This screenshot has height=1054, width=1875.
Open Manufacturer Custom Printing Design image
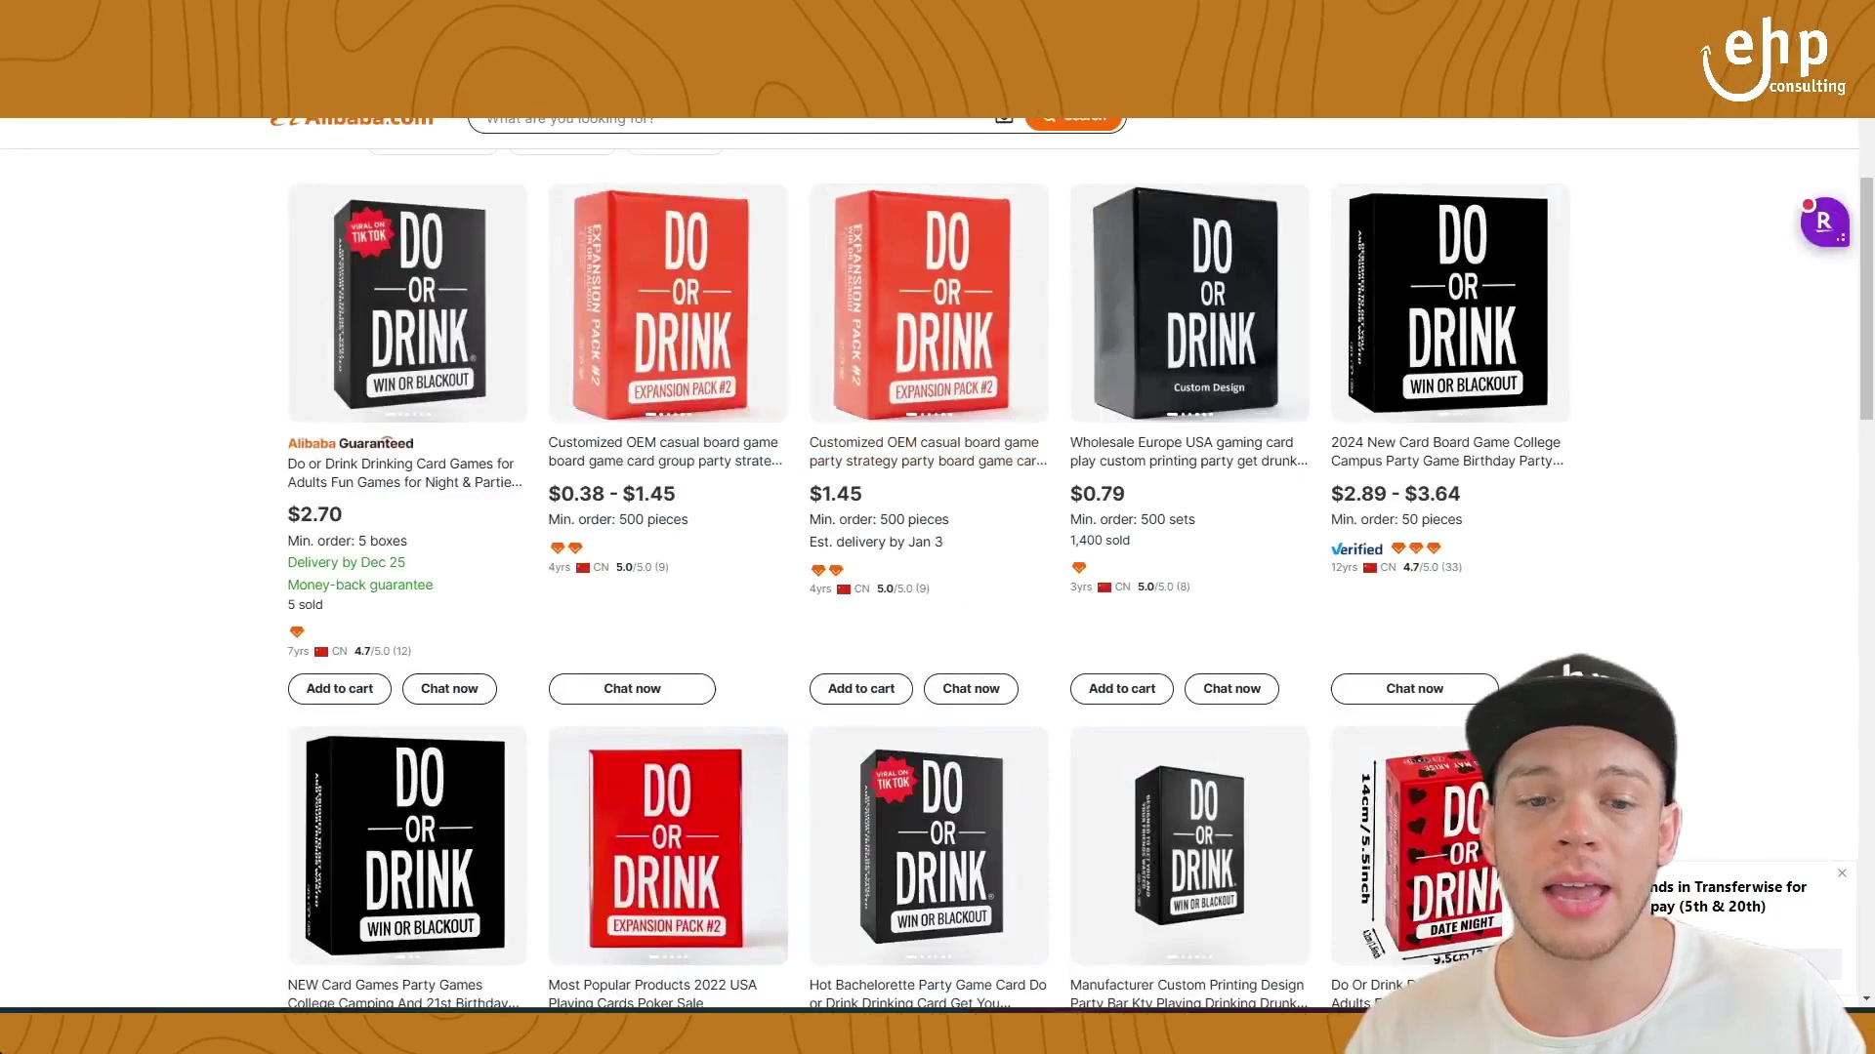click(1189, 845)
